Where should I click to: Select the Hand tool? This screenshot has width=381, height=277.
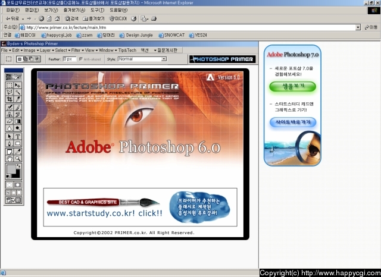pyautogui.click(x=10, y=159)
